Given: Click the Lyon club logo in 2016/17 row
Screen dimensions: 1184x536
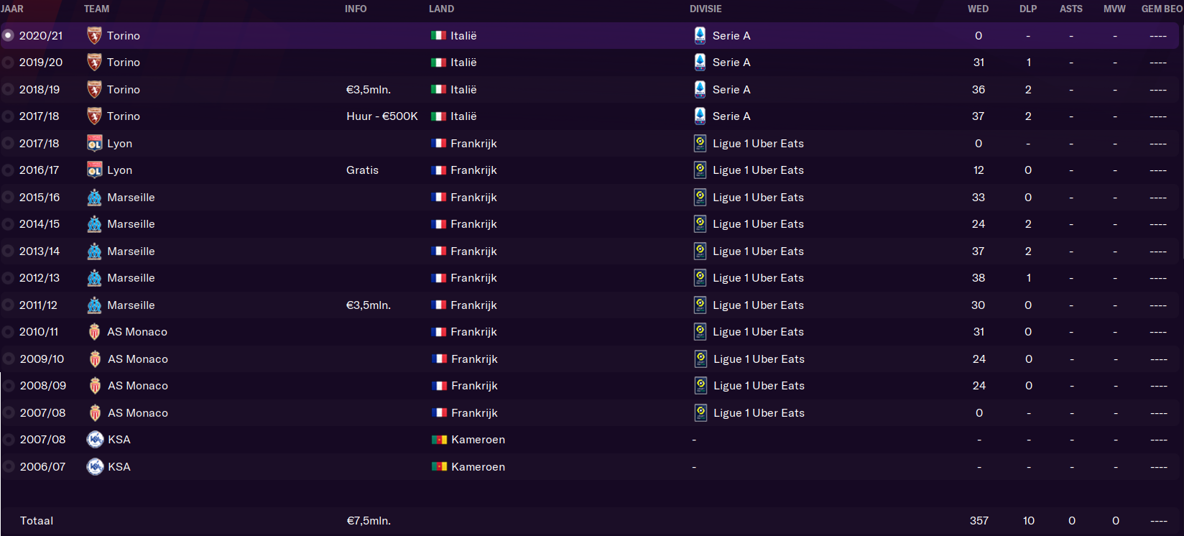Looking at the screenshot, I should (x=94, y=170).
